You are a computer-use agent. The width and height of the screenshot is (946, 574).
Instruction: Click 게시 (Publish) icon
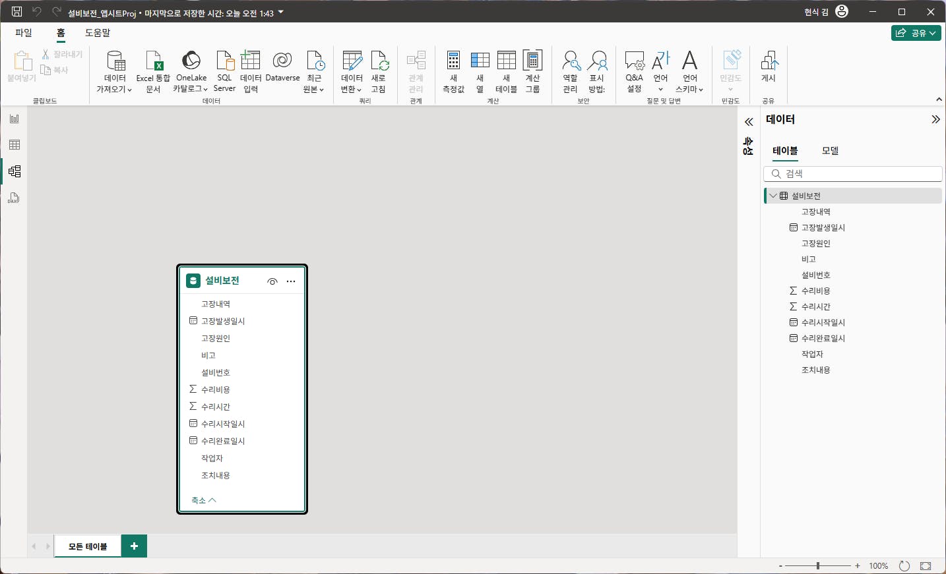coord(769,67)
